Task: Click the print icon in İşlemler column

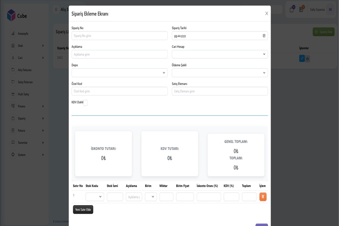Action: (x=308, y=59)
